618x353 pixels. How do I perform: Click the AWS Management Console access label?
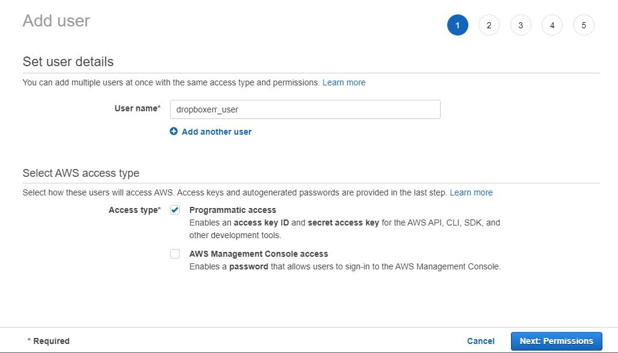259,254
